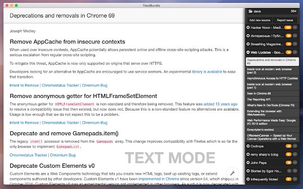Open 'Web Performance Made Easy' article

[272, 122]
